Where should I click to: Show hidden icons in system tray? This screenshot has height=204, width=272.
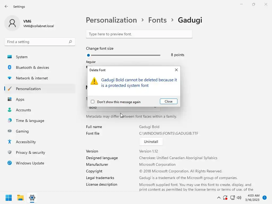click(x=219, y=198)
